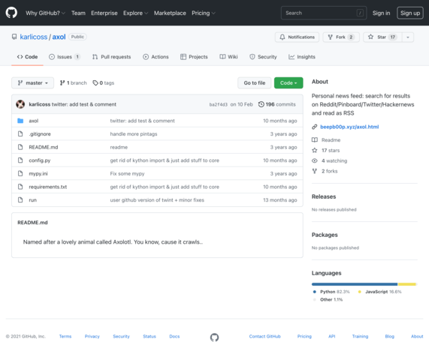This screenshot has width=429, height=360.
Task: Switch to the Security tab
Action: (263, 57)
